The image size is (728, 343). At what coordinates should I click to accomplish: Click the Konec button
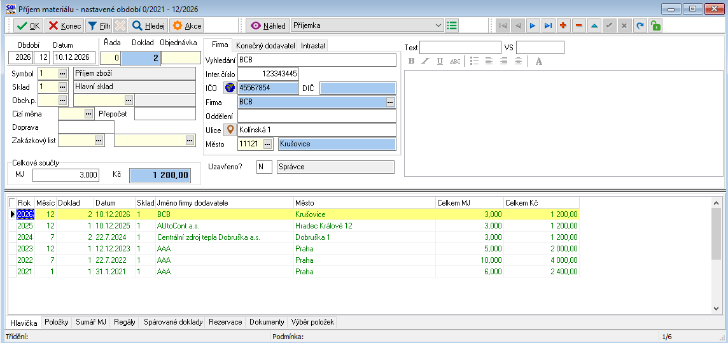(64, 26)
